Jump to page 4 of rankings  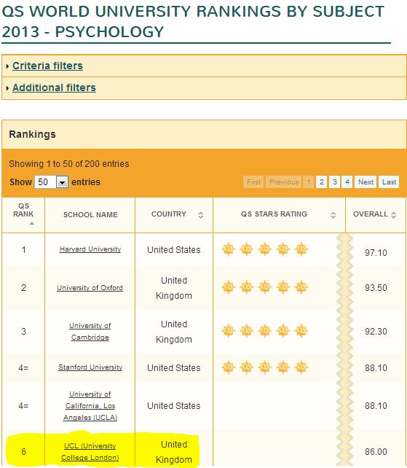pyautogui.click(x=347, y=182)
